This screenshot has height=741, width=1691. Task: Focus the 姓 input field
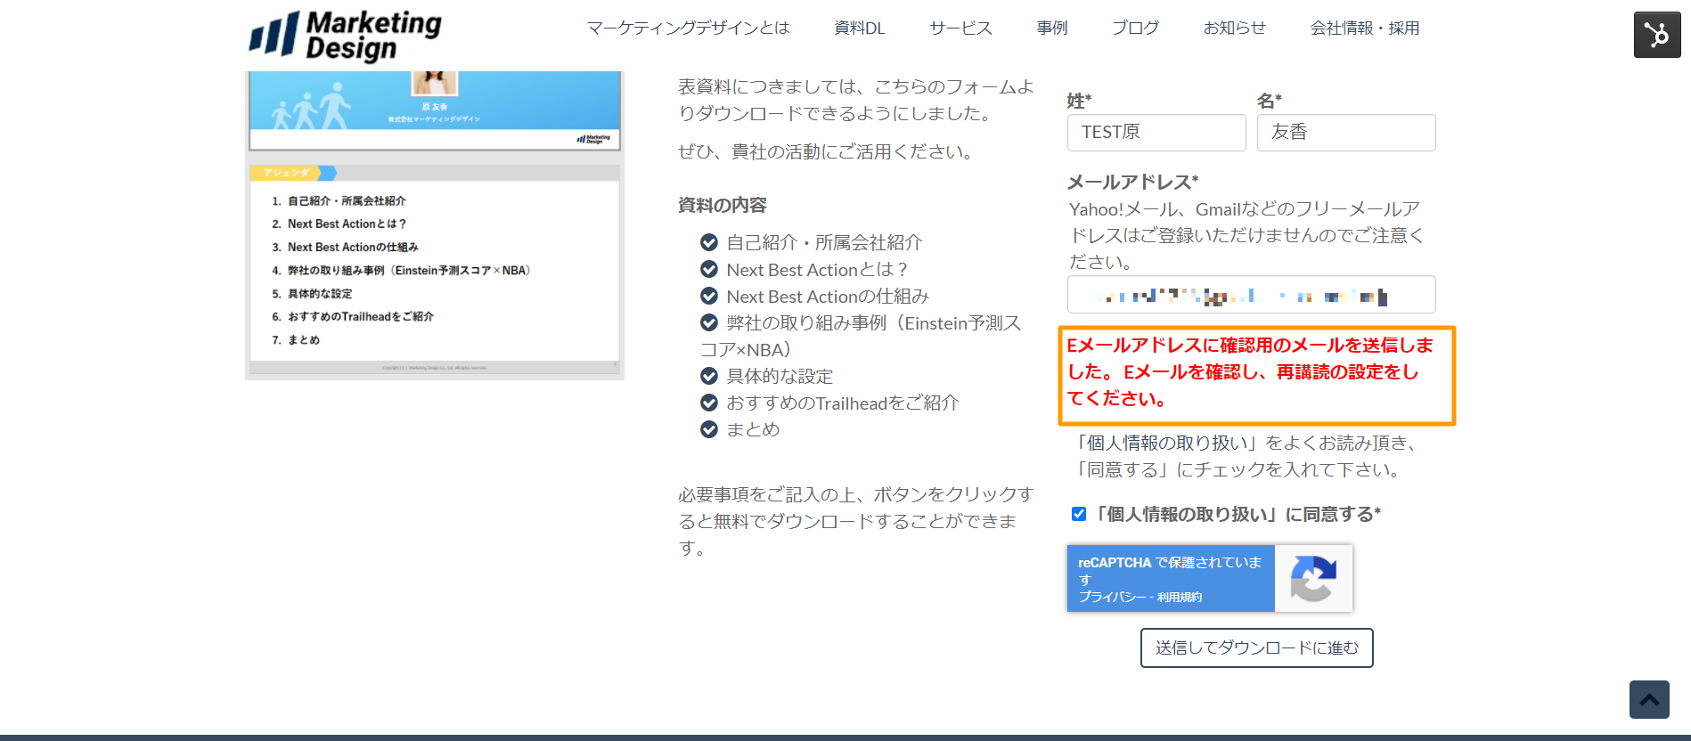click(x=1156, y=133)
